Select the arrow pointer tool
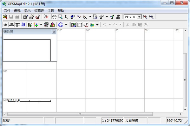Viewport: 190px width, 126px height. pyautogui.click(x=66, y=17)
